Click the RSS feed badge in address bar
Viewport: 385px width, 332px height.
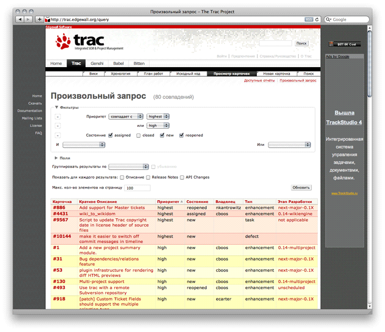(309, 19)
